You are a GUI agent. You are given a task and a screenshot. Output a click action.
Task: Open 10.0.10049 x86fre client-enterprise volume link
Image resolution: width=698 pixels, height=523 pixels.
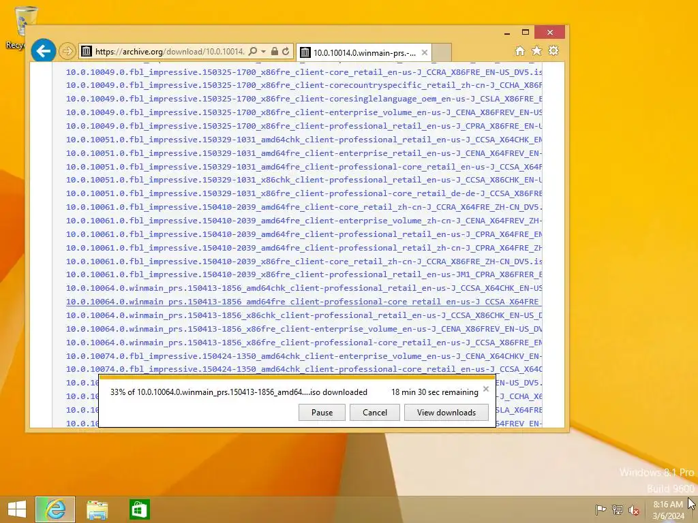pyautogui.click(x=304, y=112)
